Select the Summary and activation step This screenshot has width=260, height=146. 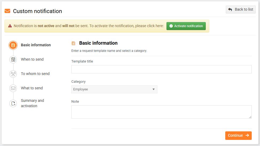[32, 103]
